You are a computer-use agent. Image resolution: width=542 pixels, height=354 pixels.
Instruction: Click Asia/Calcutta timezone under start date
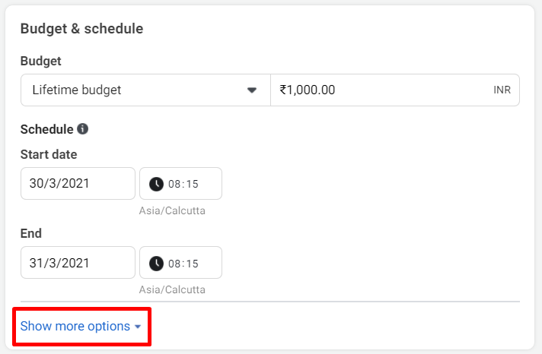(172, 210)
